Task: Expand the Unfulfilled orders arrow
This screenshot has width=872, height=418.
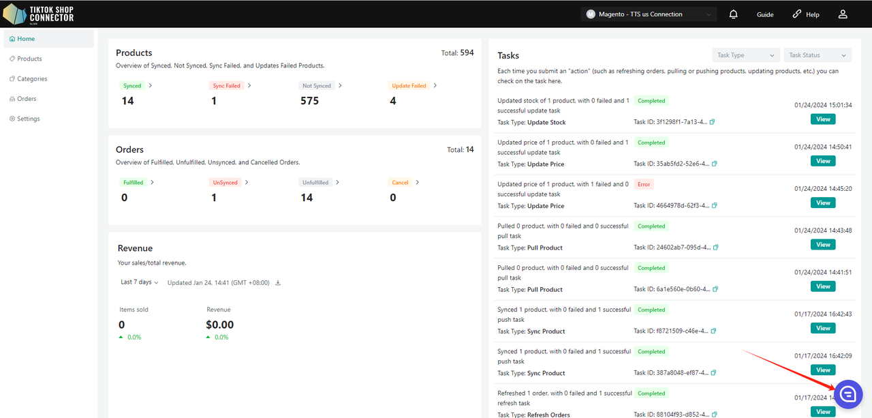Action: pos(338,183)
